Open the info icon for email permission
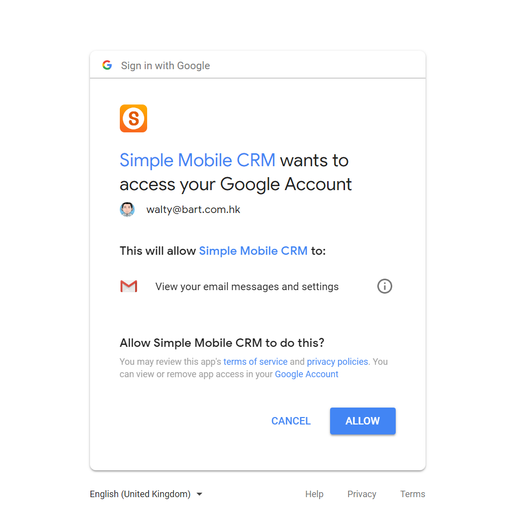The image size is (520, 528). pos(384,286)
